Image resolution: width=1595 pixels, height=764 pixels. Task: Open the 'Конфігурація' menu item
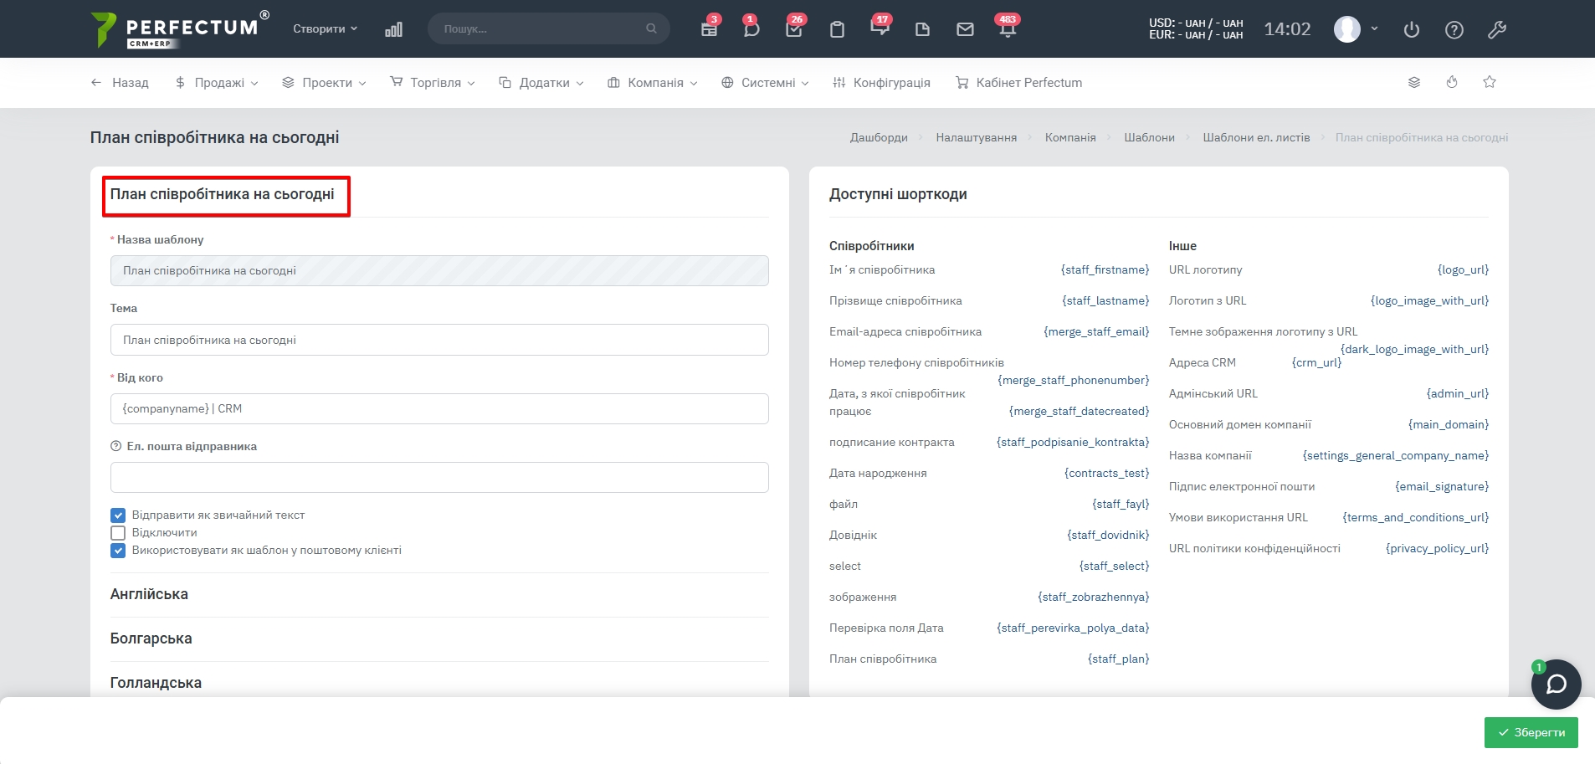click(882, 83)
